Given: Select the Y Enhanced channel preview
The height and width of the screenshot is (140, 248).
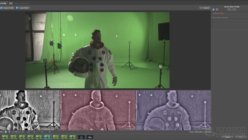Looking at the screenshot, I should pos(30,110).
